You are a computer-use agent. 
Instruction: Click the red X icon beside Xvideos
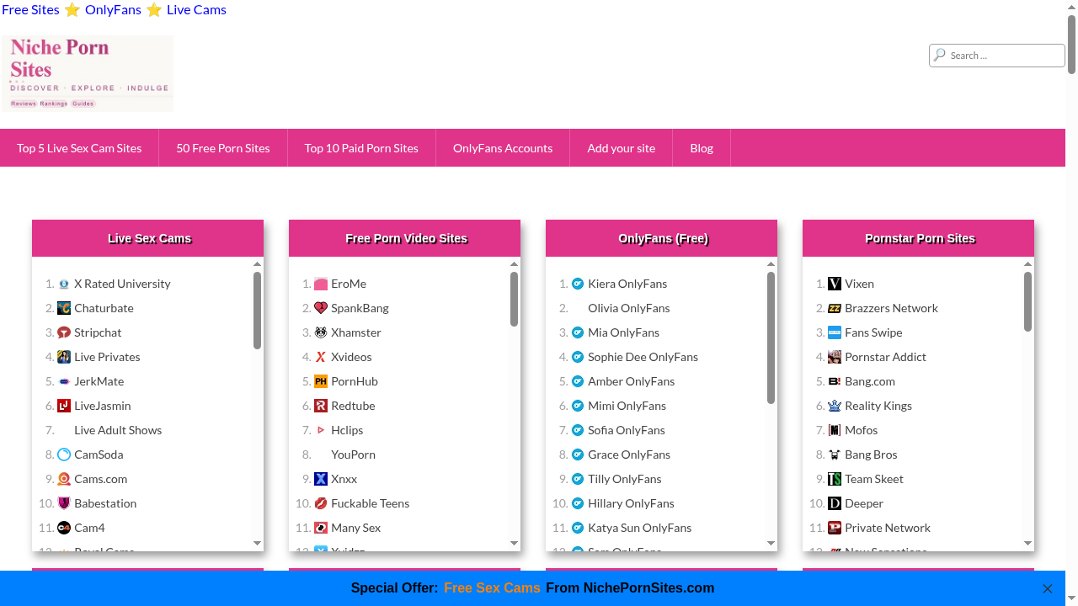pos(321,357)
